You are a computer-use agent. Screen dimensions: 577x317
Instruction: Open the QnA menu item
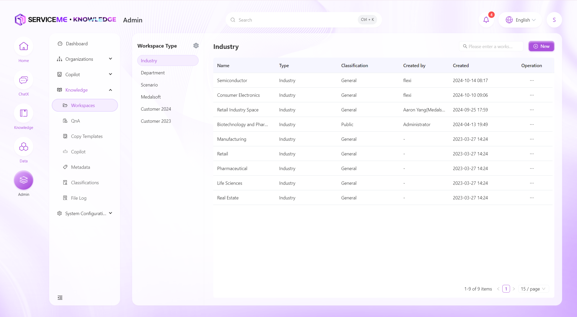pos(84,121)
